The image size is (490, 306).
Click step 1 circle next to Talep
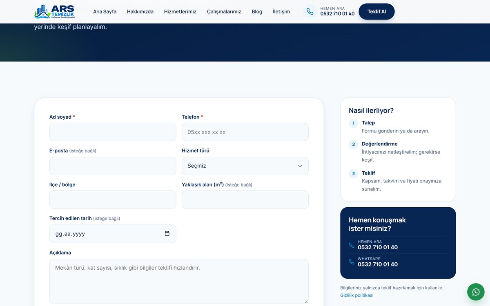click(353, 123)
